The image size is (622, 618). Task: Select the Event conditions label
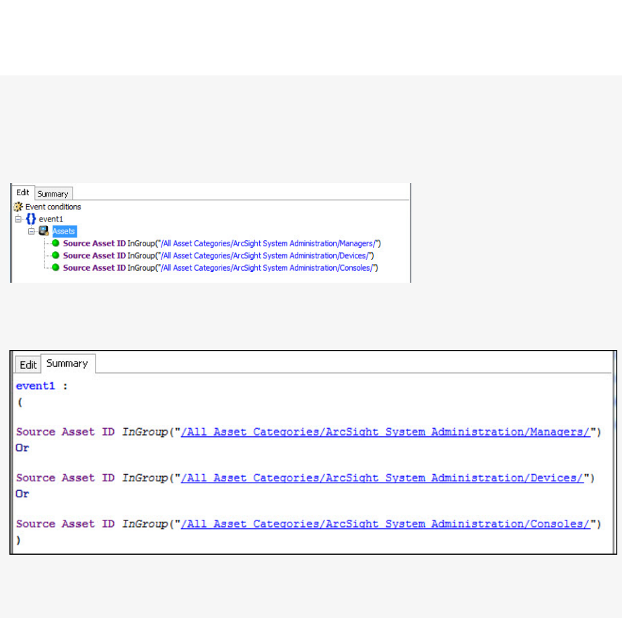tap(53, 207)
